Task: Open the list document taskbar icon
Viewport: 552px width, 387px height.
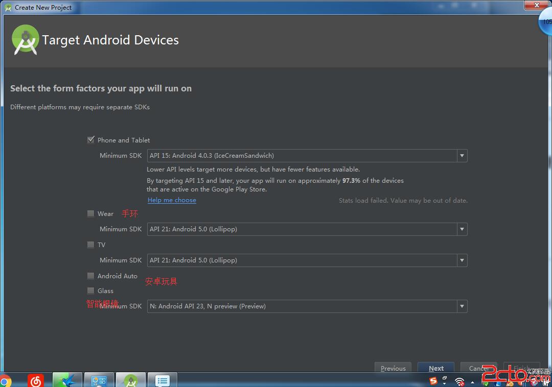Action: click(163, 380)
